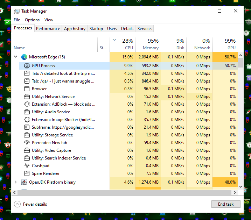251x220 pixels.
Task: Click the Microsoft Edge app icon
Action: [x=24, y=57]
